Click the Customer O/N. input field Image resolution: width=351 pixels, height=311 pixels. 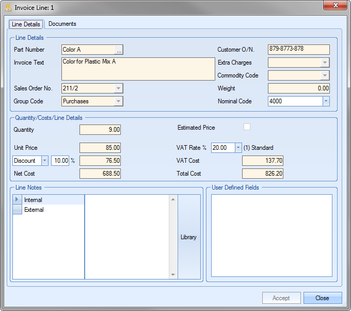tap(298, 50)
